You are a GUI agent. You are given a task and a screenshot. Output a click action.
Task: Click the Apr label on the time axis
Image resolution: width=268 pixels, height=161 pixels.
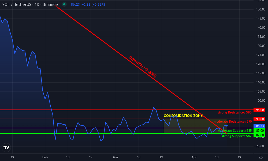[194, 157]
